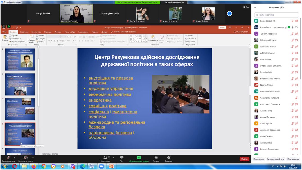Click the Упорядкувати arrange icon
302x170 pixels.
click(153, 37)
